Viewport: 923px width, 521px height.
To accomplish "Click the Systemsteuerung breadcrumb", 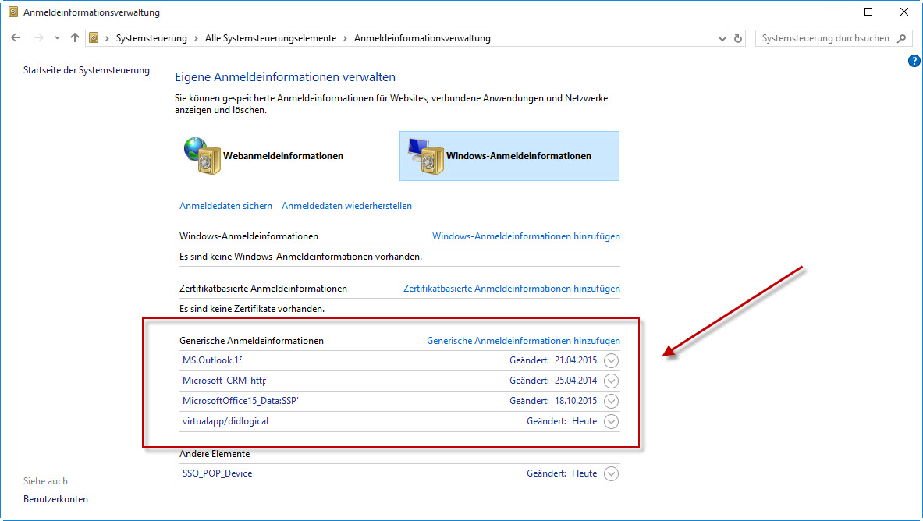I will pyautogui.click(x=151, y=38).
